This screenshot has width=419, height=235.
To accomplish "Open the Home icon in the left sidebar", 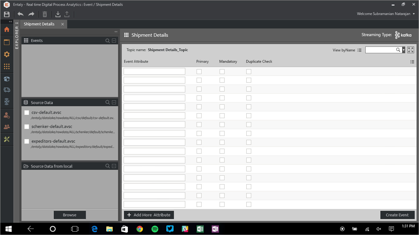I will (x=7, y=29).
